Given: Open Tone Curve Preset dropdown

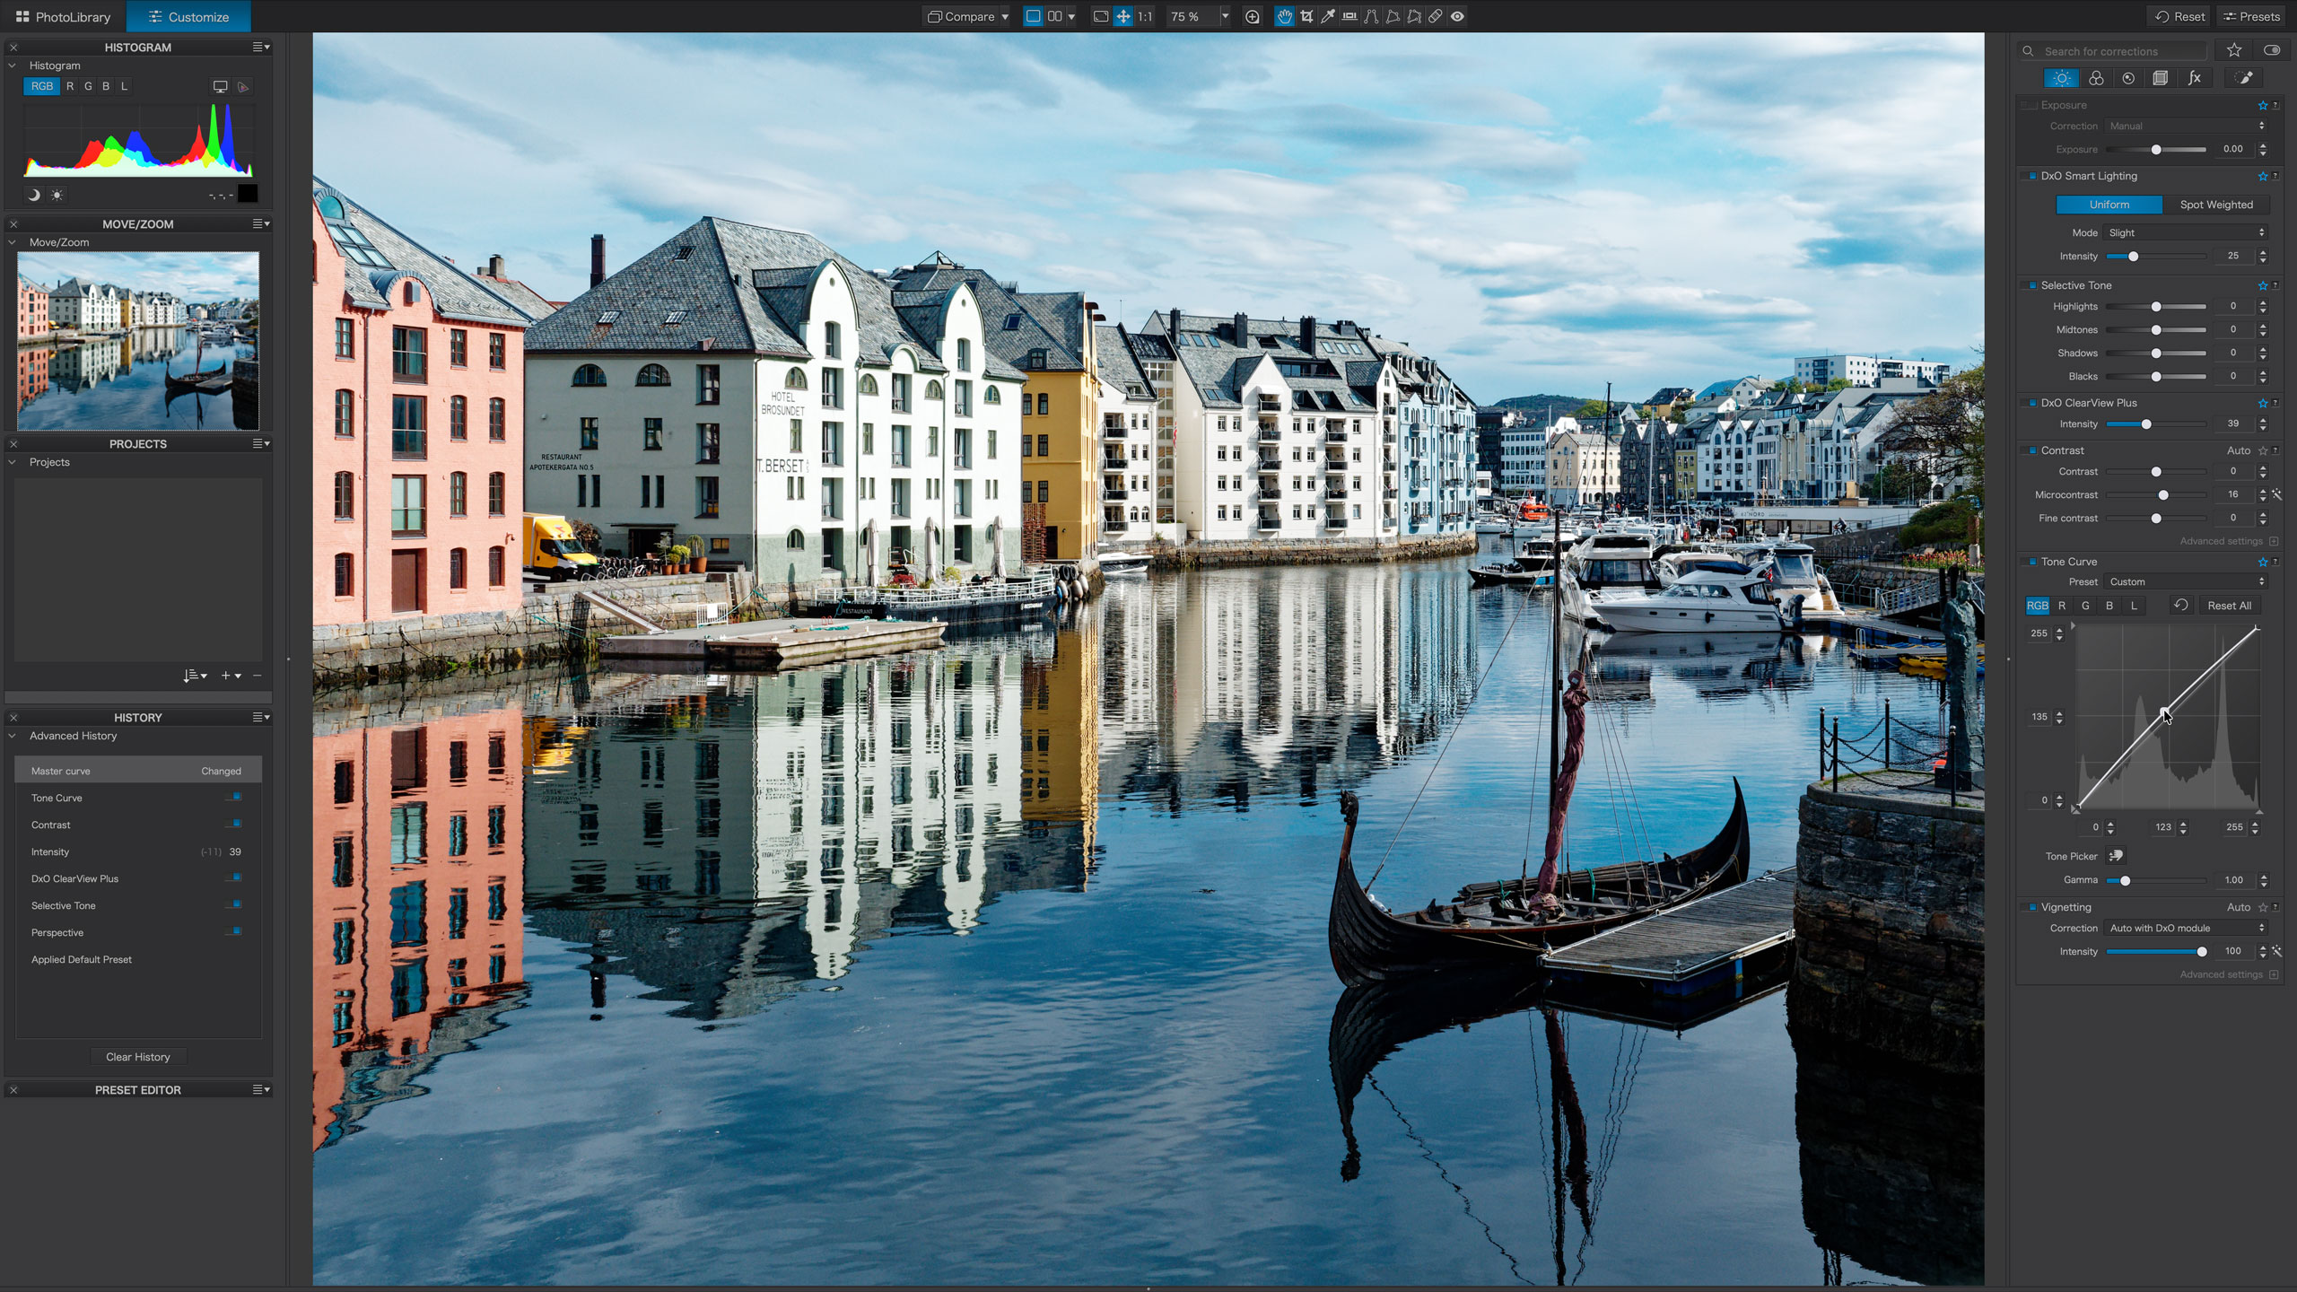Looking at the screenshot, I should (2187, 581).
